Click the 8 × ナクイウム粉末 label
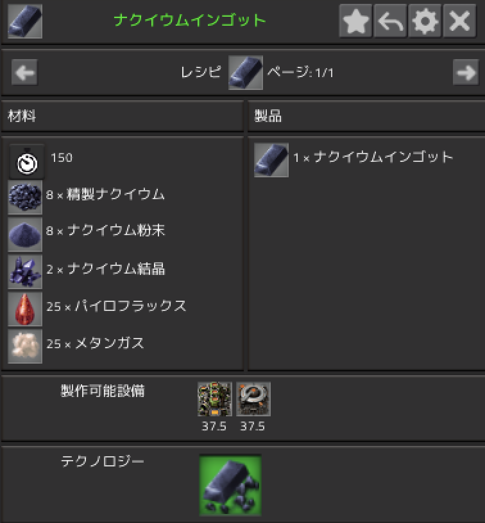This screenshot has height=523, width=485. pos(106,231)
